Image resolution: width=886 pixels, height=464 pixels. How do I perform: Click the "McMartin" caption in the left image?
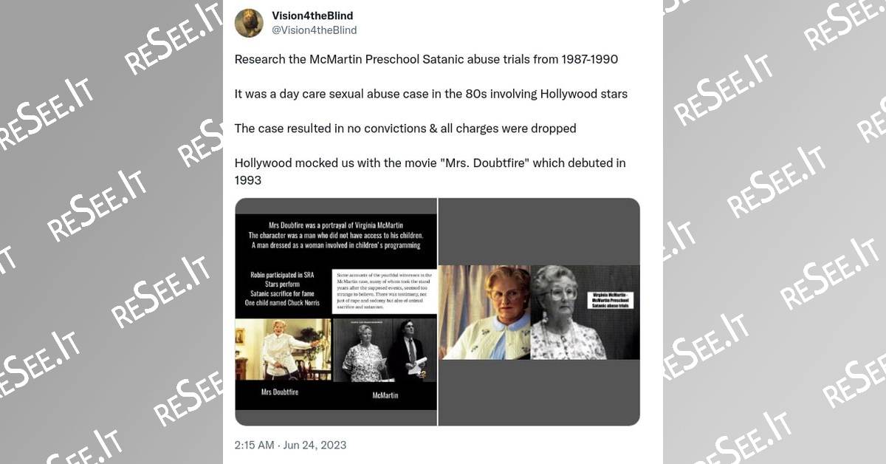(385, 395)
